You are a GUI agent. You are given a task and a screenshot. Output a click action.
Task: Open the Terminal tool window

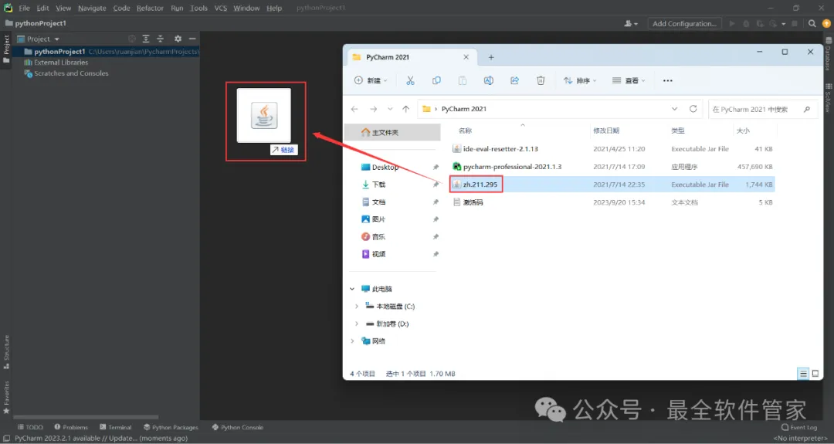click(115, 427)
